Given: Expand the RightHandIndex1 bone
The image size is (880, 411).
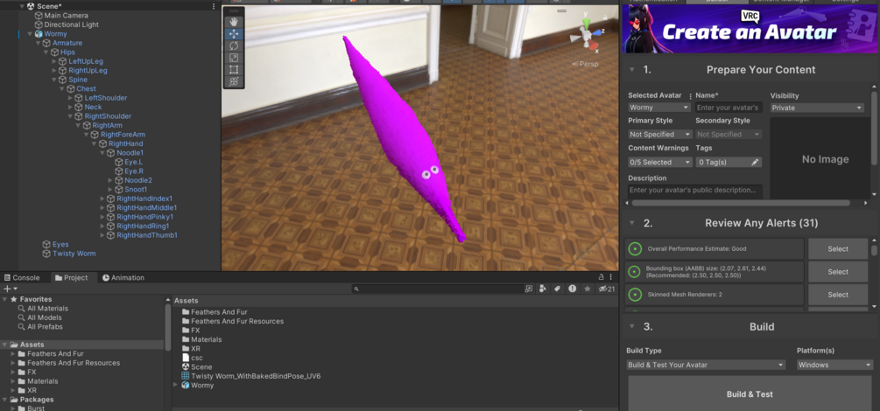Looking at the screenshot, I should point(102,199).
